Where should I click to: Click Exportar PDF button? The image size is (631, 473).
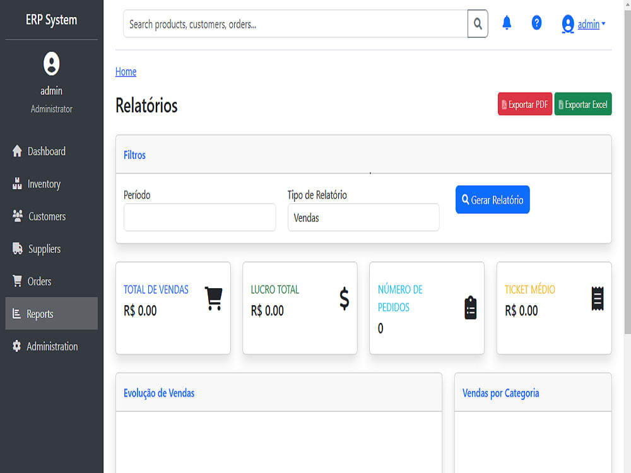click(525, 104)
